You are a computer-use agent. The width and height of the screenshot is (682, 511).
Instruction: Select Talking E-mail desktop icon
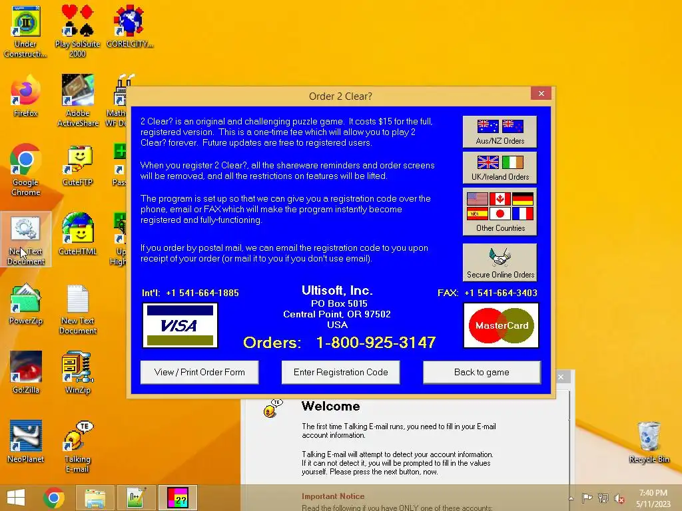77,446
